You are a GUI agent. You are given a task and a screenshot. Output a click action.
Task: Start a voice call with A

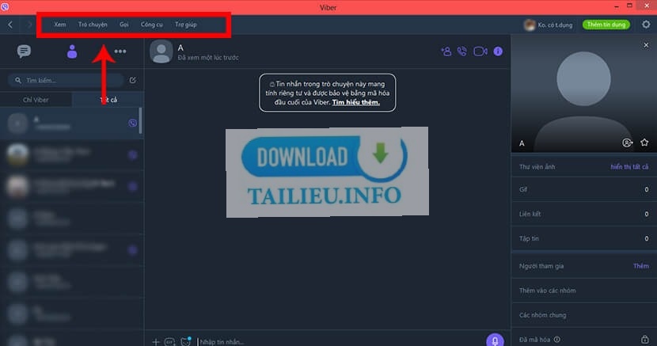(x=462, y=51)
